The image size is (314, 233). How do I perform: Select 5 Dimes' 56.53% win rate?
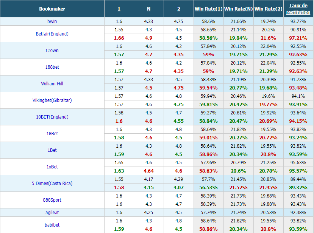(x=208, y=187)
